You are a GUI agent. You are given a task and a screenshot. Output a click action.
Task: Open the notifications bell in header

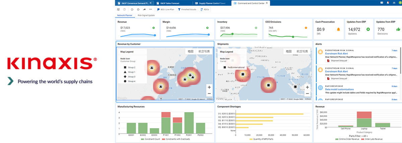pos(388,3)
